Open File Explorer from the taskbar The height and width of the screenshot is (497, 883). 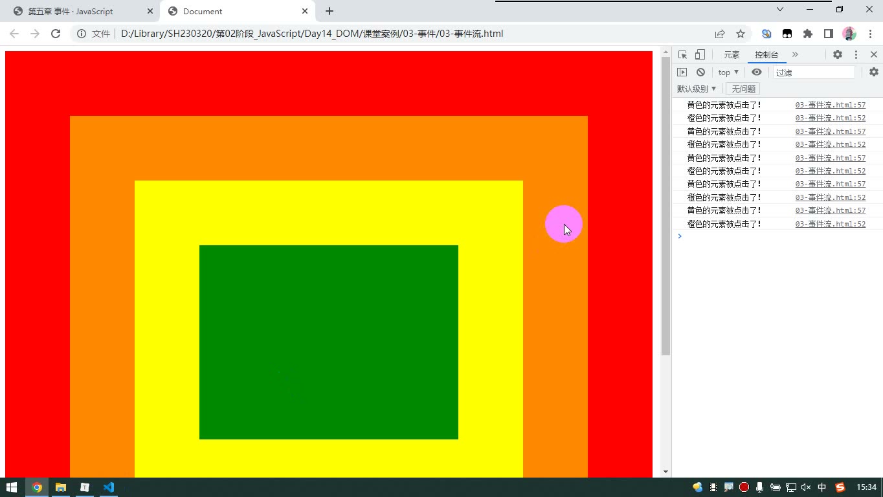pos(61,487)
